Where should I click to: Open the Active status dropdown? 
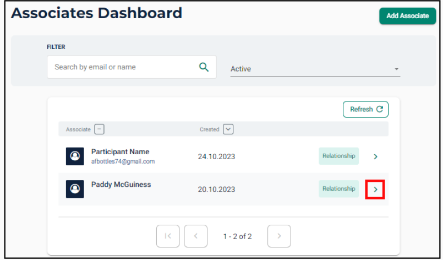(315, 69)
